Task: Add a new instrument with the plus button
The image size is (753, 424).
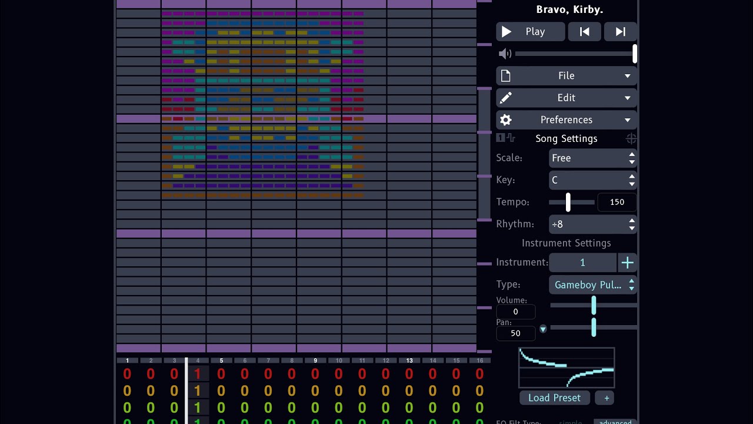Action: tap(628, 263)
